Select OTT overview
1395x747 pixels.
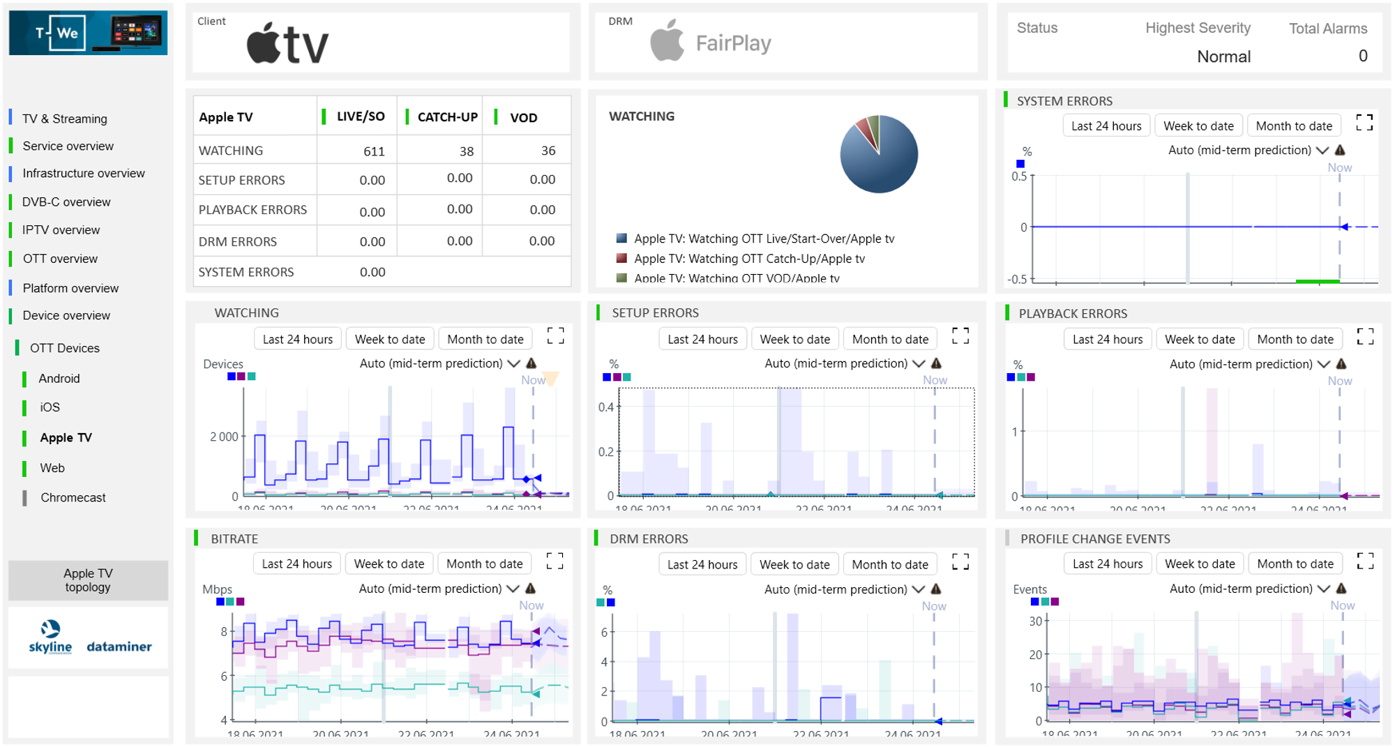pyautogui.click(x=60, y=258)
